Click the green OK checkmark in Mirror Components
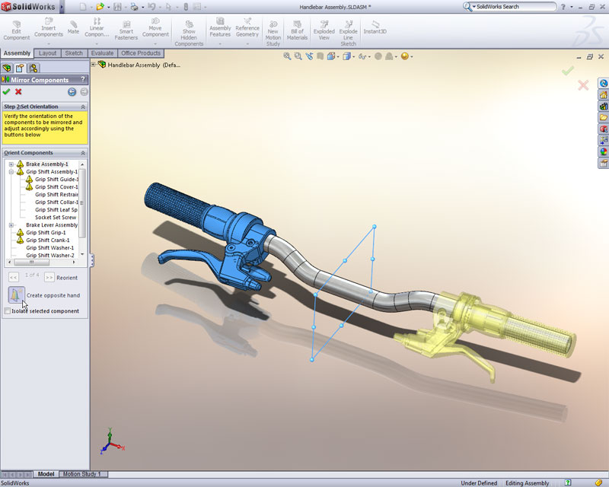This screenshot has width=609, height=487. (x=7, y=91)
